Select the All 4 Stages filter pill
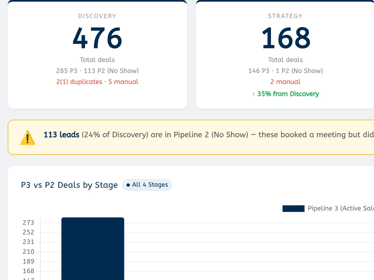 (x=147, y=185)
